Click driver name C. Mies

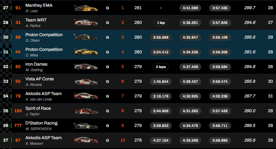click(32, 55)
